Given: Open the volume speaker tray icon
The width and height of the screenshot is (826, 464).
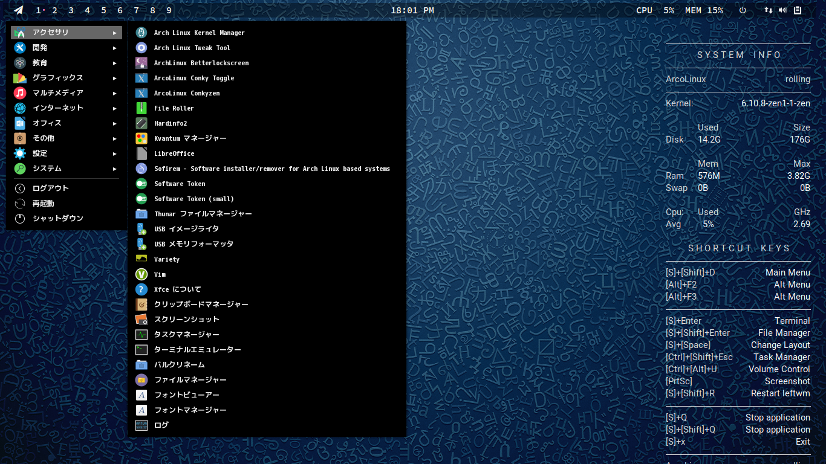Looking at the screenshot, I should [783, 10].
